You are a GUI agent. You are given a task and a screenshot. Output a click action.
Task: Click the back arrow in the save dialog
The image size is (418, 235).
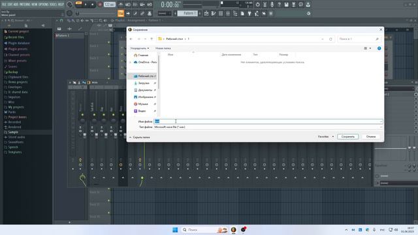[x=131, y=39]
